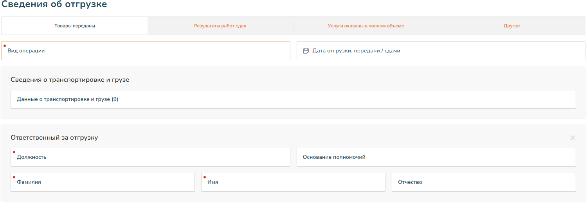Click 'Сведения о транспортировке и грузе' section heading
Image resolution: width=587 pixels, height=203 pixels.
[70, 80]
